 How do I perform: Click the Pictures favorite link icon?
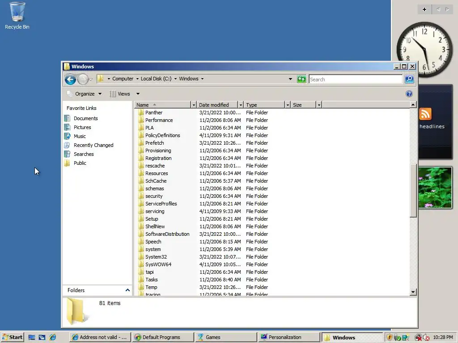pyautogui.click(x=67, y=127)
